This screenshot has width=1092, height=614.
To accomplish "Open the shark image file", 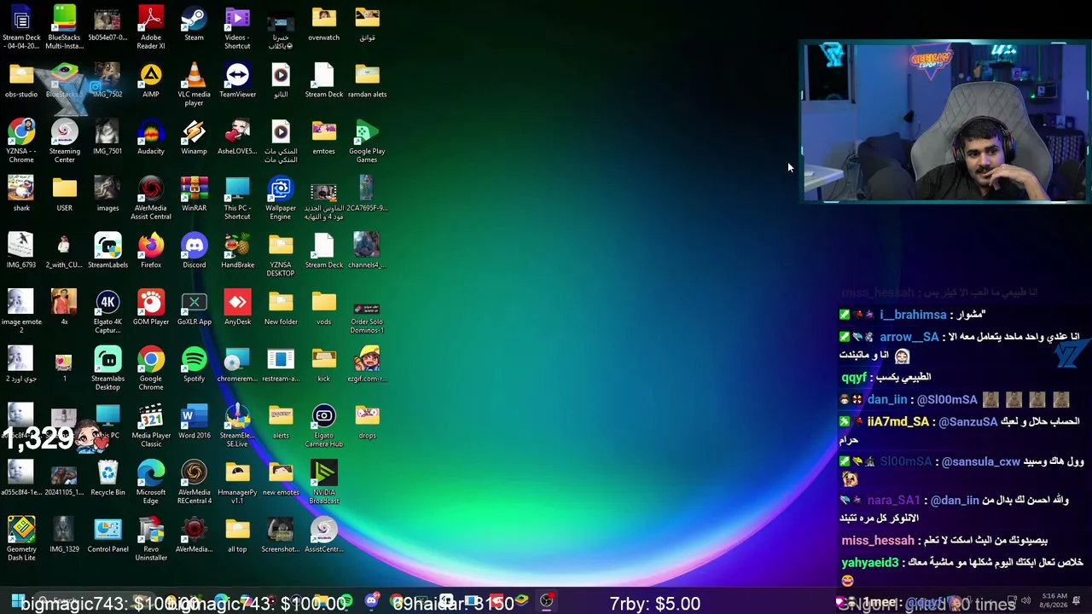I will click(21, 194).
